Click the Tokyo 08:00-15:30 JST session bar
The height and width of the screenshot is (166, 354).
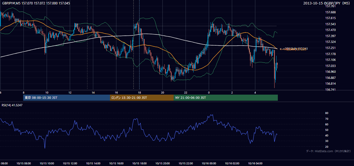coord(66,98)
